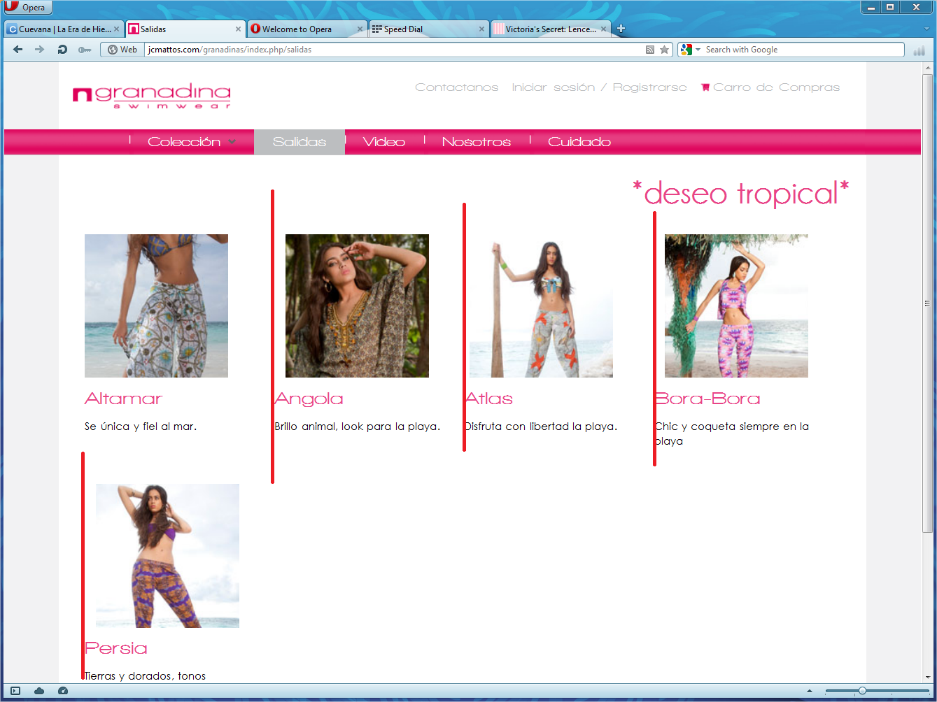Click the Granadina swimwear logo

pyautogui.click(x=151, y=96)
